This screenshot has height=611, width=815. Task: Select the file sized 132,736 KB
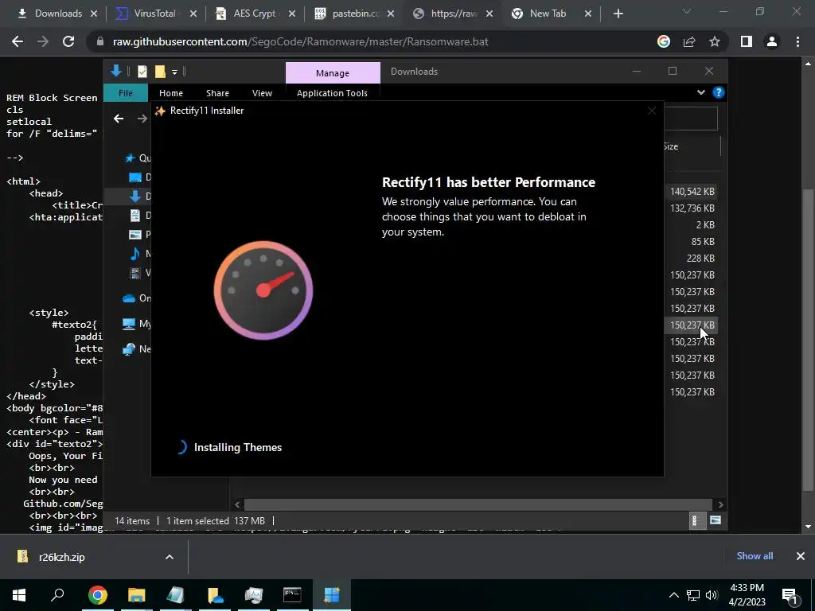pos(692,208)
